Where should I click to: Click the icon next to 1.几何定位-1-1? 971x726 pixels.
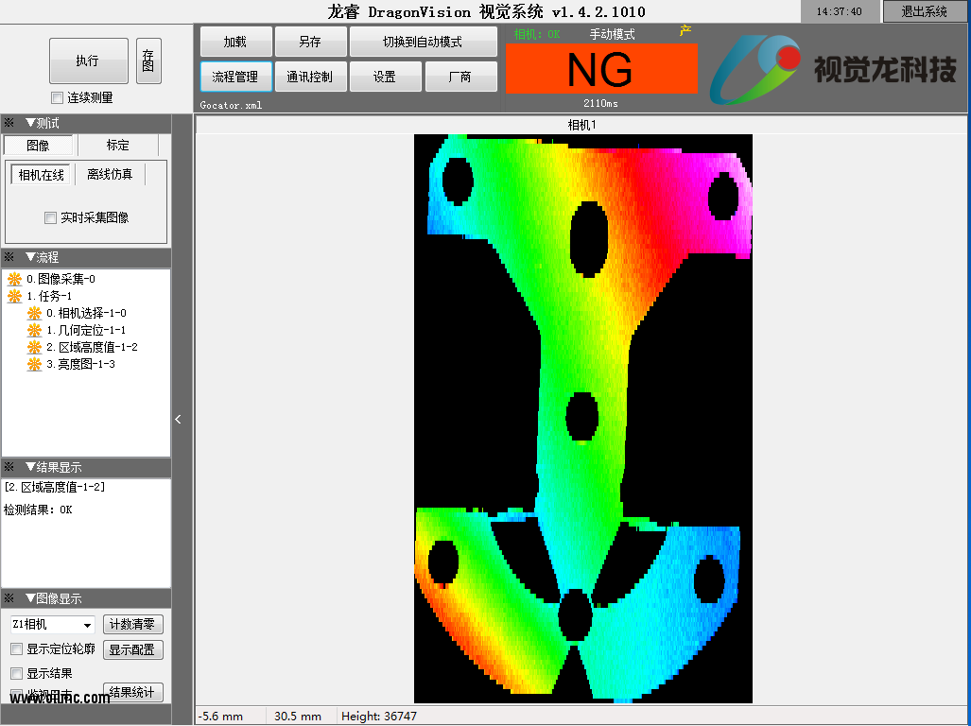pyautogui.click(x=35, y=330)
